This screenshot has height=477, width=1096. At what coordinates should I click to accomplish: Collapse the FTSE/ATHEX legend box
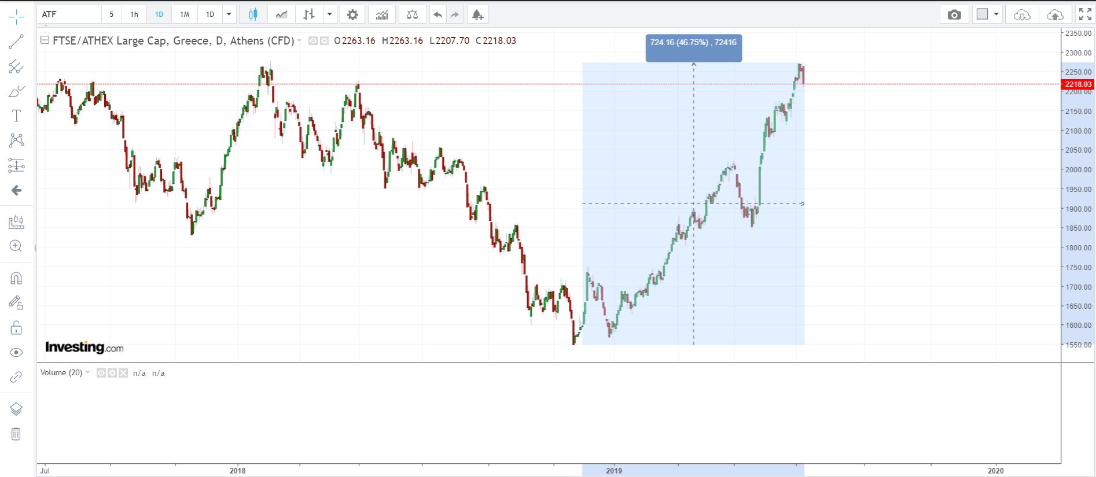point(45,40)
